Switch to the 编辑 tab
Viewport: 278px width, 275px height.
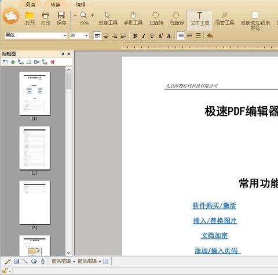coord(81,5)
